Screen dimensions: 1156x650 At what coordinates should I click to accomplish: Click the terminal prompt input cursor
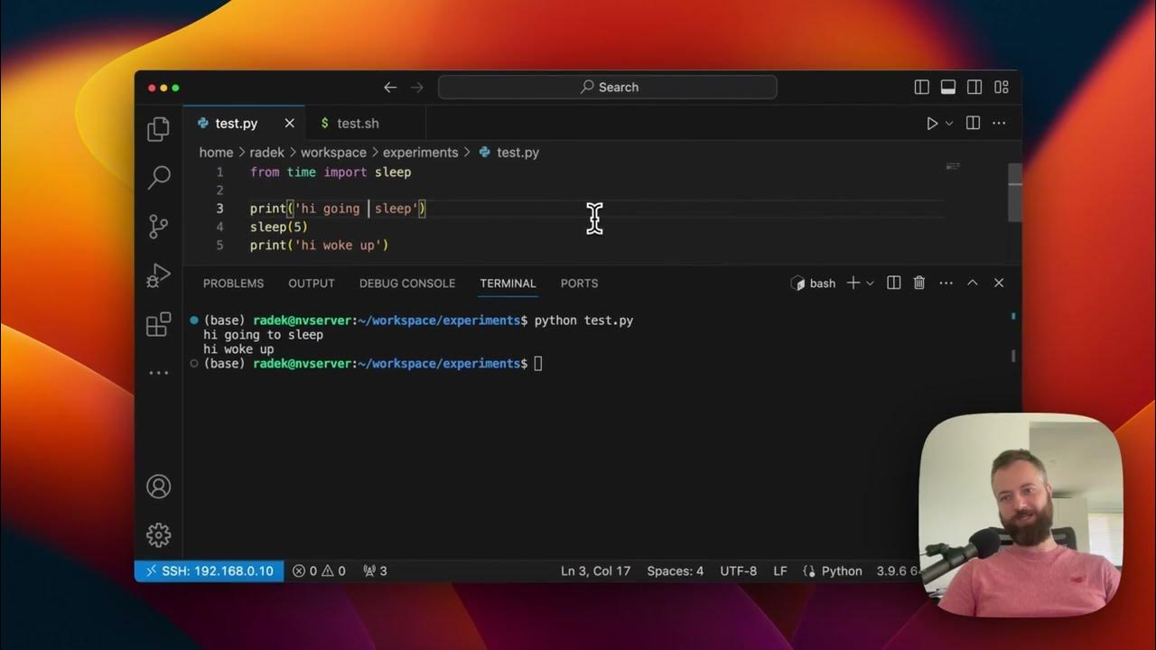(538, 364)
